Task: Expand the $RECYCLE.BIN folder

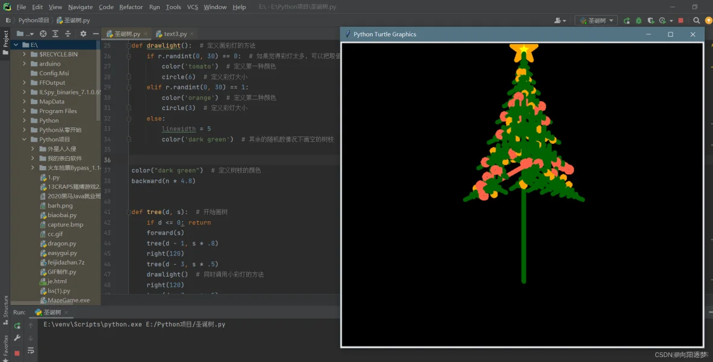Action: coord(25,54)
